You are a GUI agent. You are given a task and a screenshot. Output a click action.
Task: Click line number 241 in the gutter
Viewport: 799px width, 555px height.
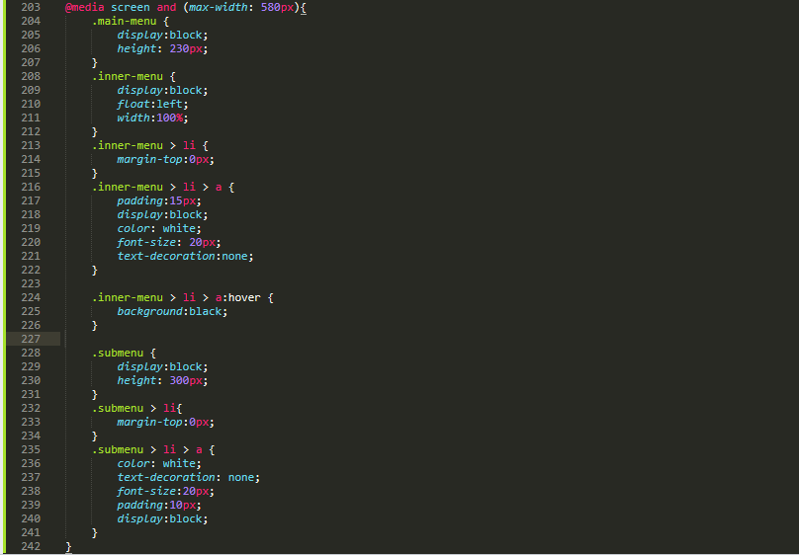pyautogui.click(x=31, y=533)
